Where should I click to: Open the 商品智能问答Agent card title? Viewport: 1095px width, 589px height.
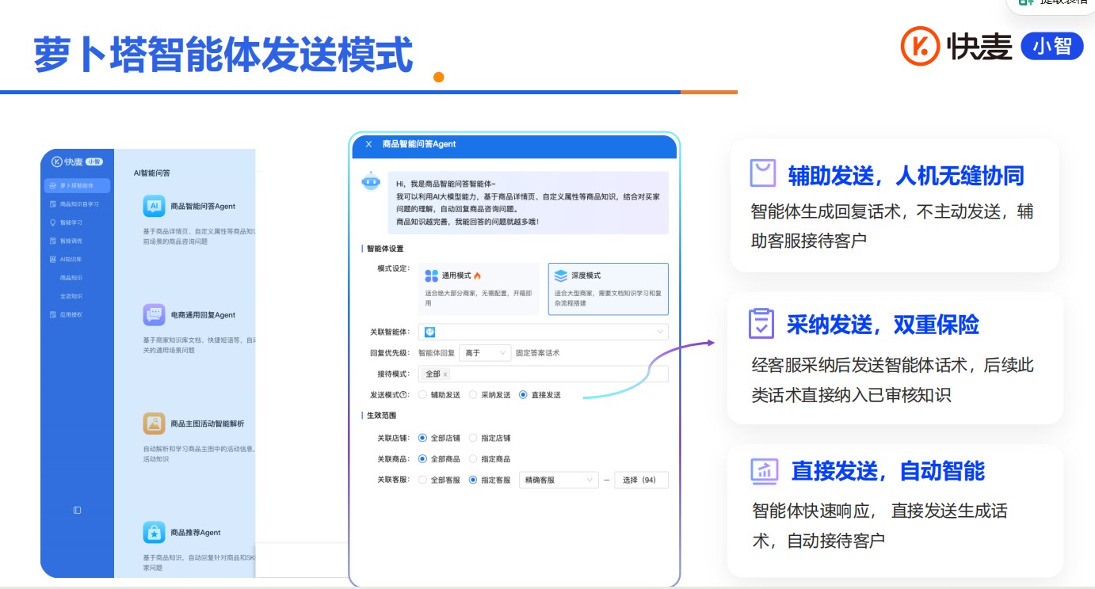pyautogui.click(x=203, y=206)
